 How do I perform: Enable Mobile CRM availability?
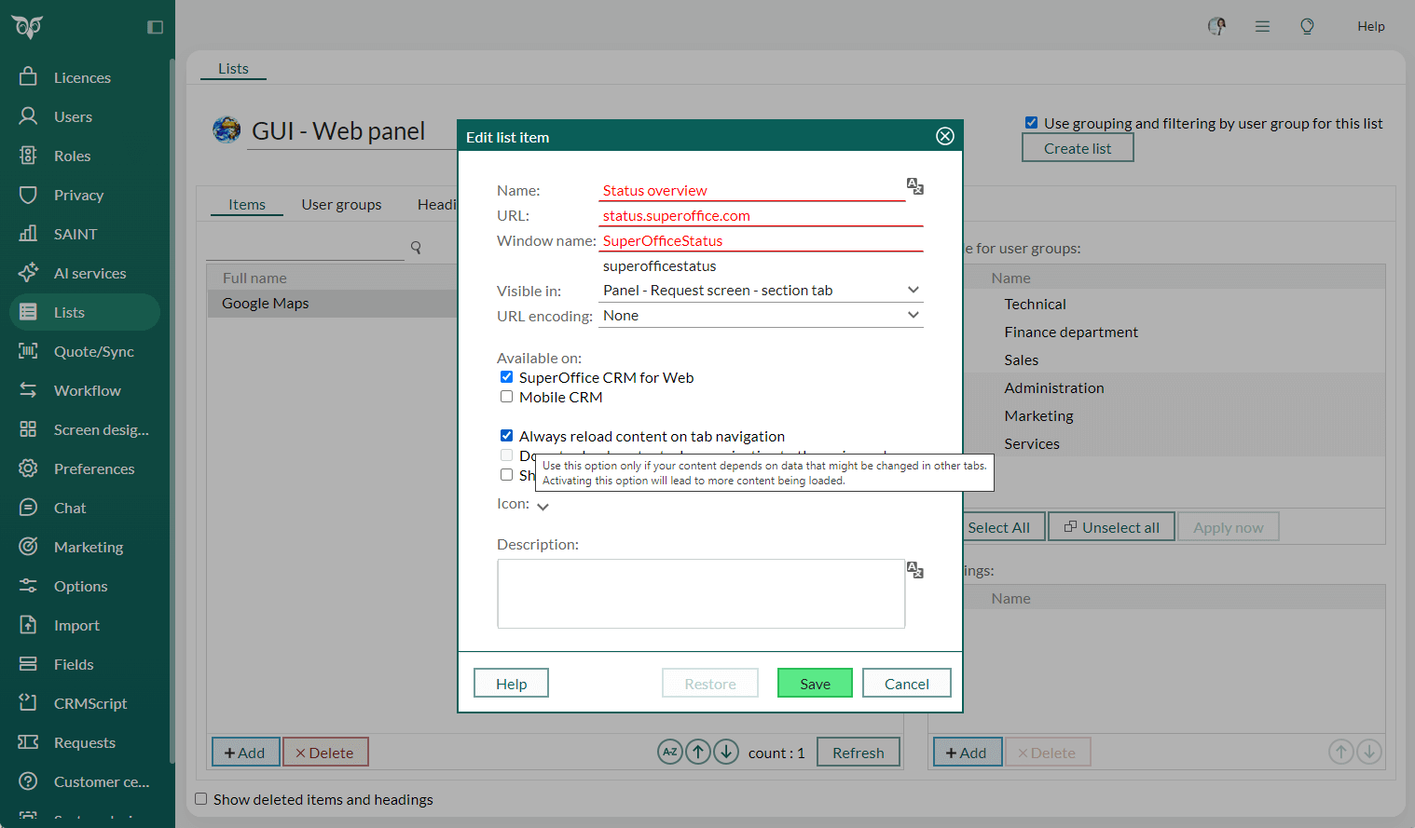point(506,396)
